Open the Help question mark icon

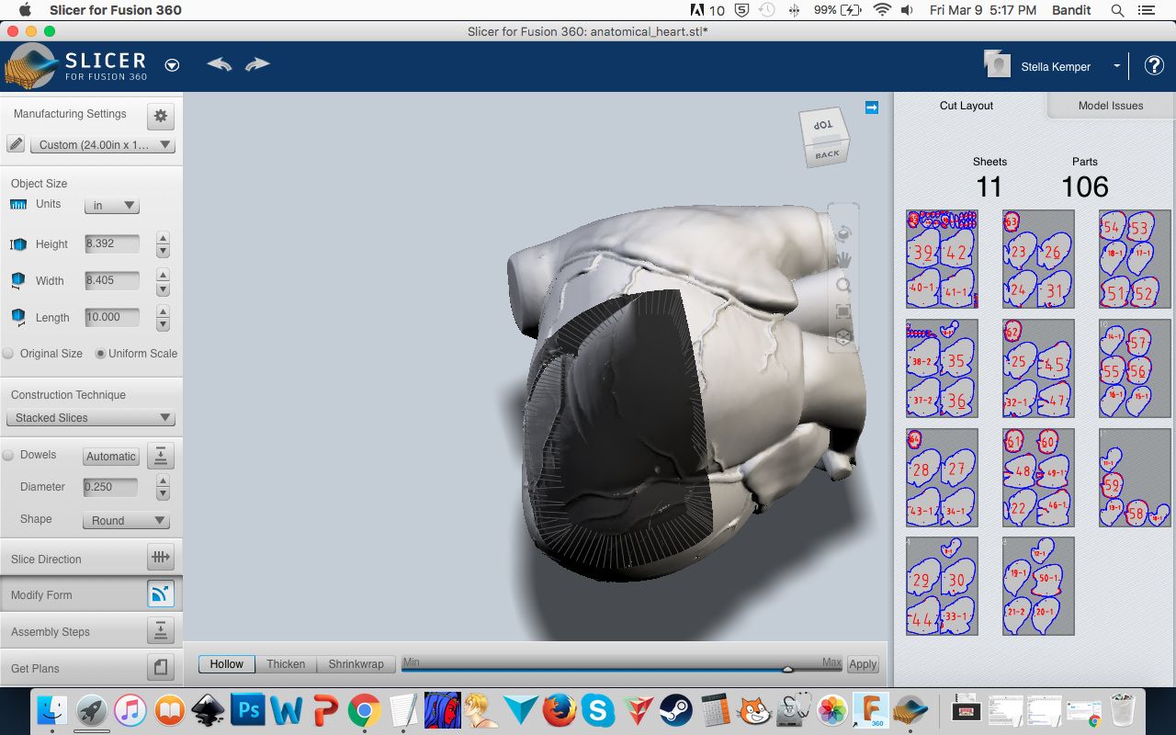pos(1154,65)
